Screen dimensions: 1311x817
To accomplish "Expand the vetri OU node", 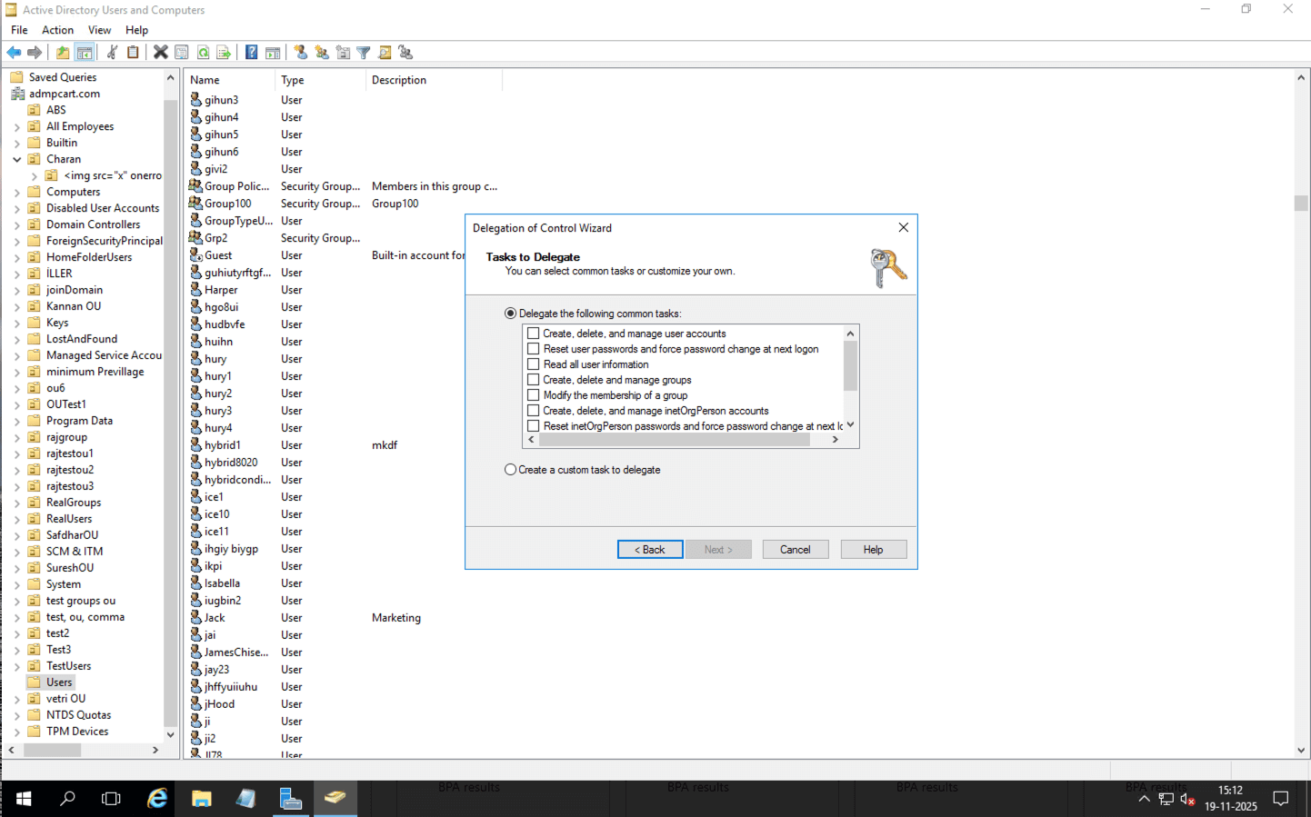I will 17,700.
